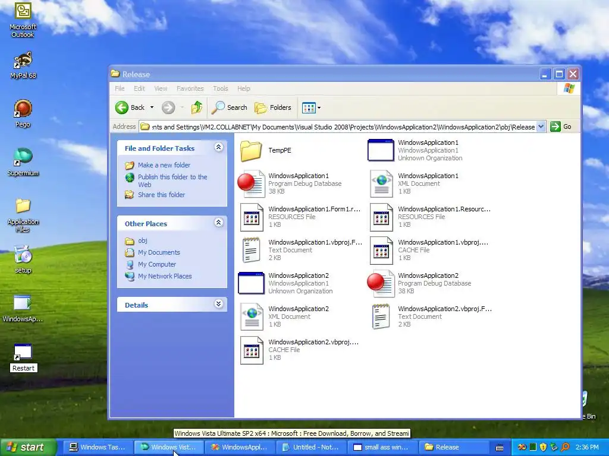Select the setup desktop icon
This screenshot has height=456, width=609.
click(x=23, y=259)
